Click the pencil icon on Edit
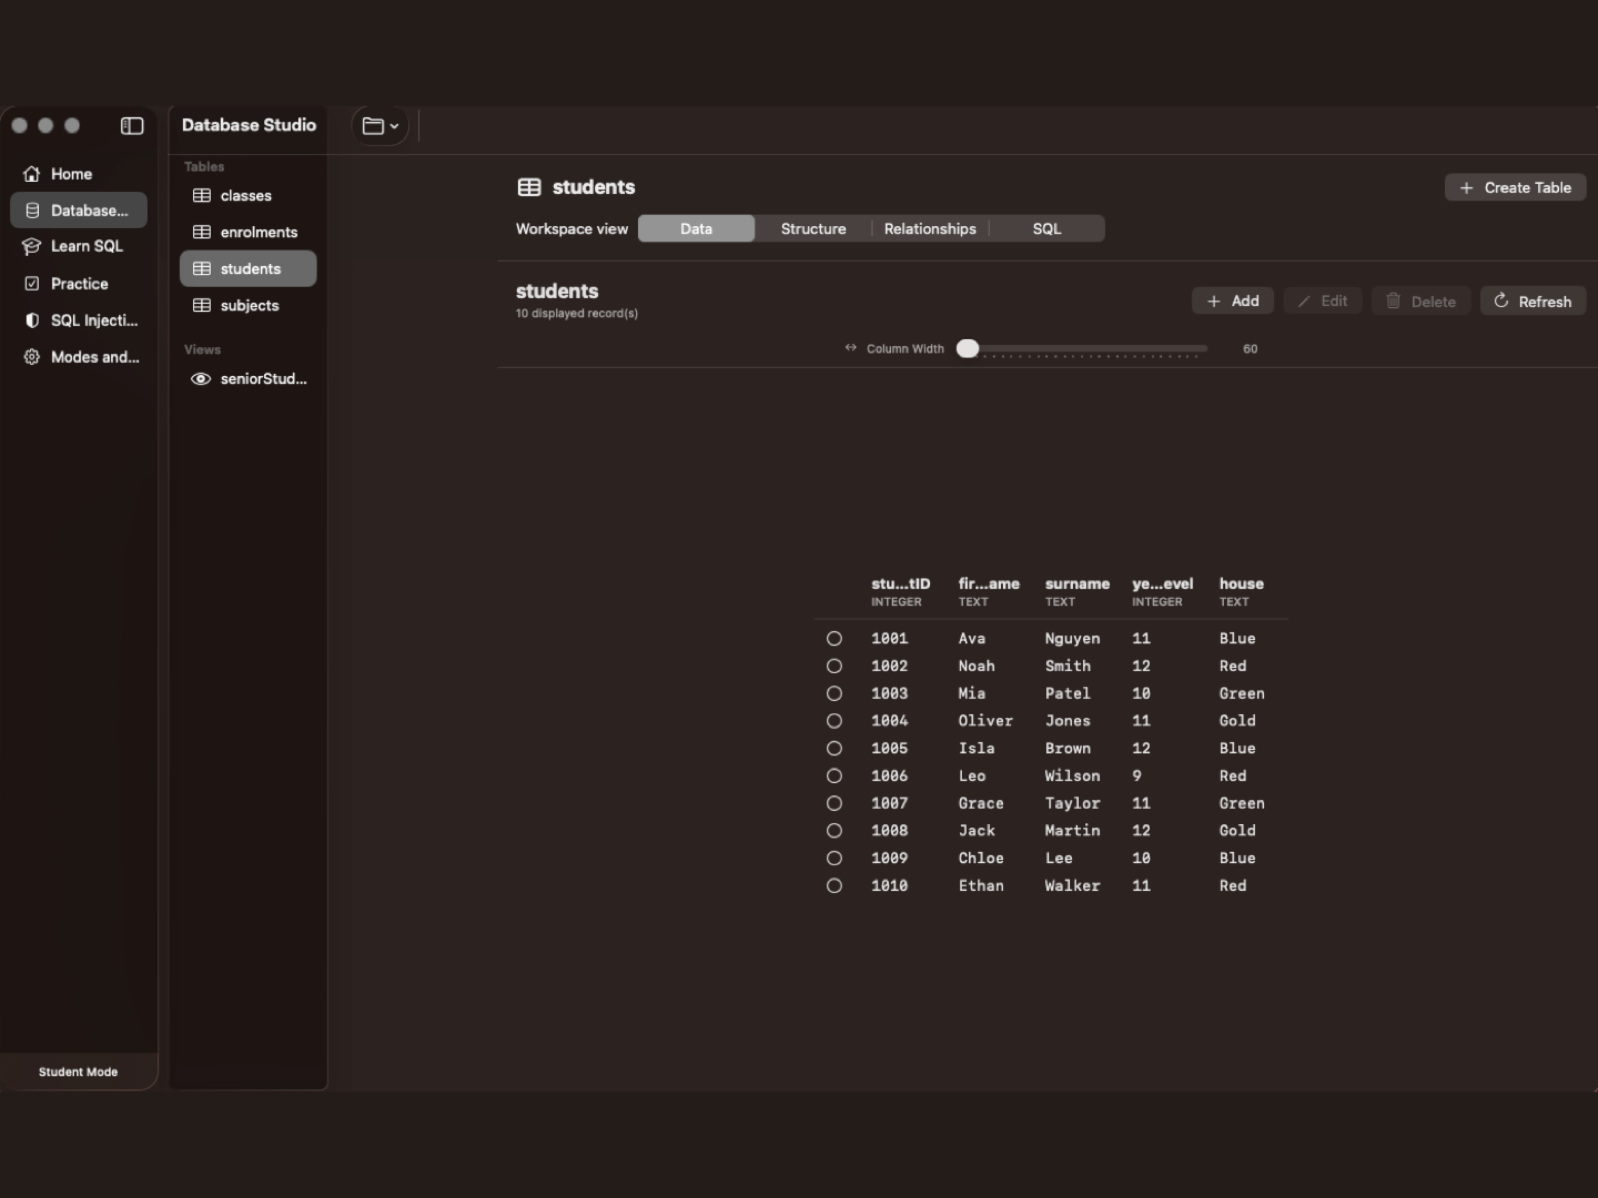This screenshot has width=1598, height=1198. 1303,301
